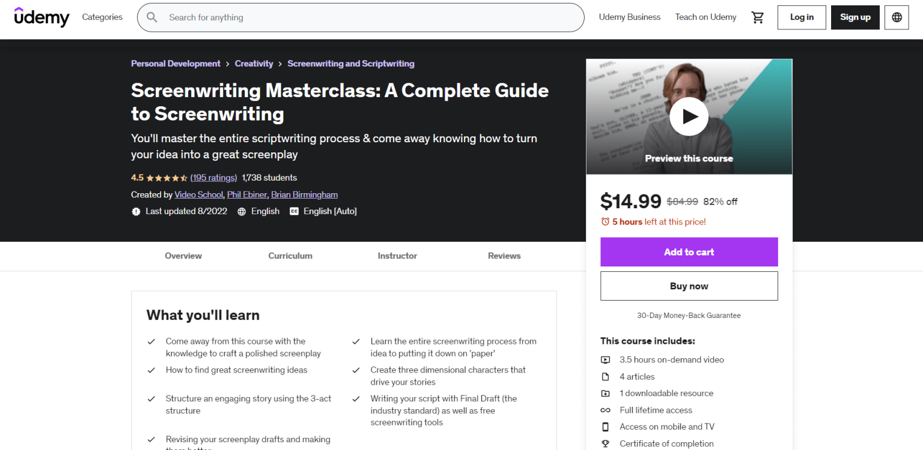The image size is (923, 450).
Task: Open the Categories menu
Action: click(102, 17)
